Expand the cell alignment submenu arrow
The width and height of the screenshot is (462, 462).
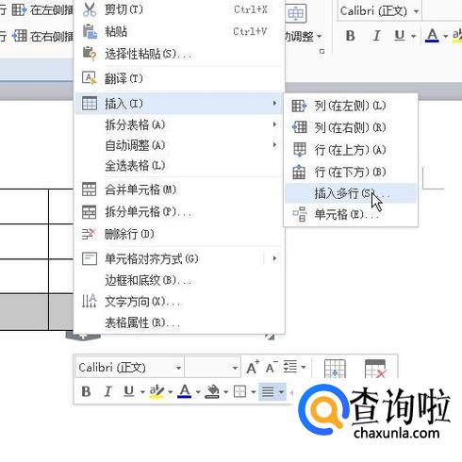tap(274, 258)
